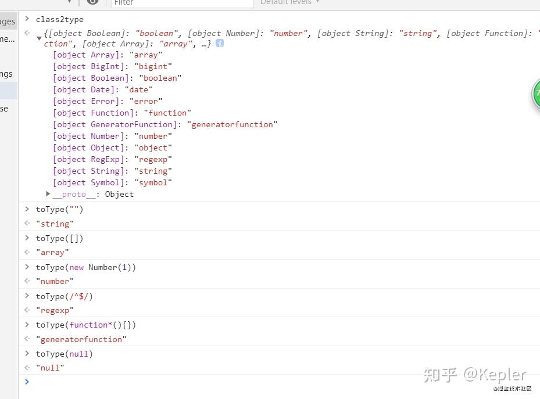The width and height of the screenshot is (540, 399).
Task: Click the output arrow before "string" result
Action: [x=27, y=223]
